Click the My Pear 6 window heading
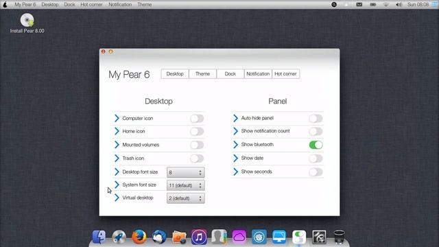The image size is (439, 247). [x=129, y=75]
